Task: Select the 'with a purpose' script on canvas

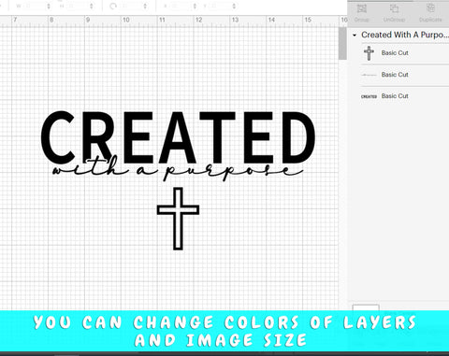Action: tap(178, 169)
